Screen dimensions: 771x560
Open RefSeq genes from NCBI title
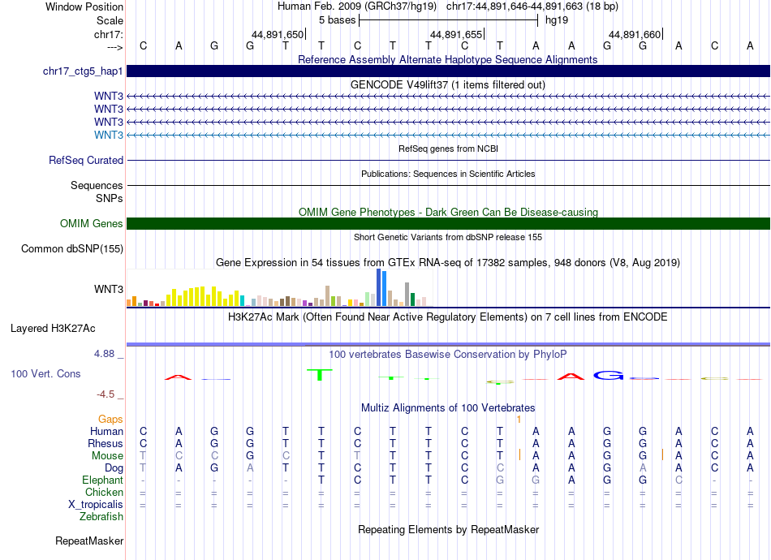pos(448,149)
